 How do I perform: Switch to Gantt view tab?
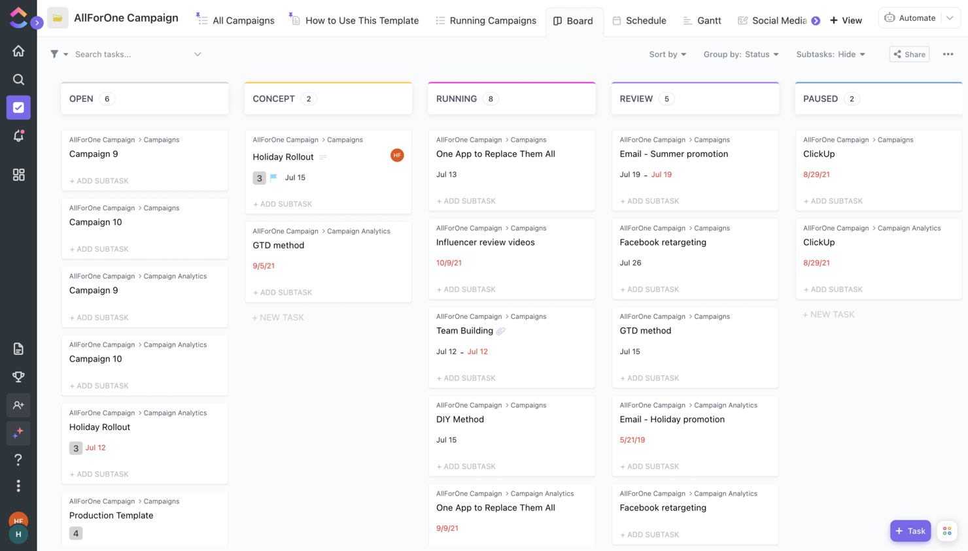(702, 20)
